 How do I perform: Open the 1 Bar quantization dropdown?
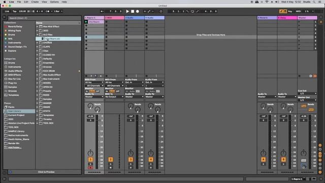click(x=58, y=11)
